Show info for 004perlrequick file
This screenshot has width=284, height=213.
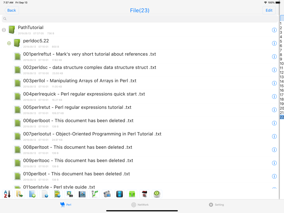click(274, 97)
